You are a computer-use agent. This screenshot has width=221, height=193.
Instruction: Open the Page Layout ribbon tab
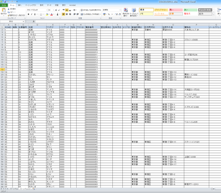31,5
